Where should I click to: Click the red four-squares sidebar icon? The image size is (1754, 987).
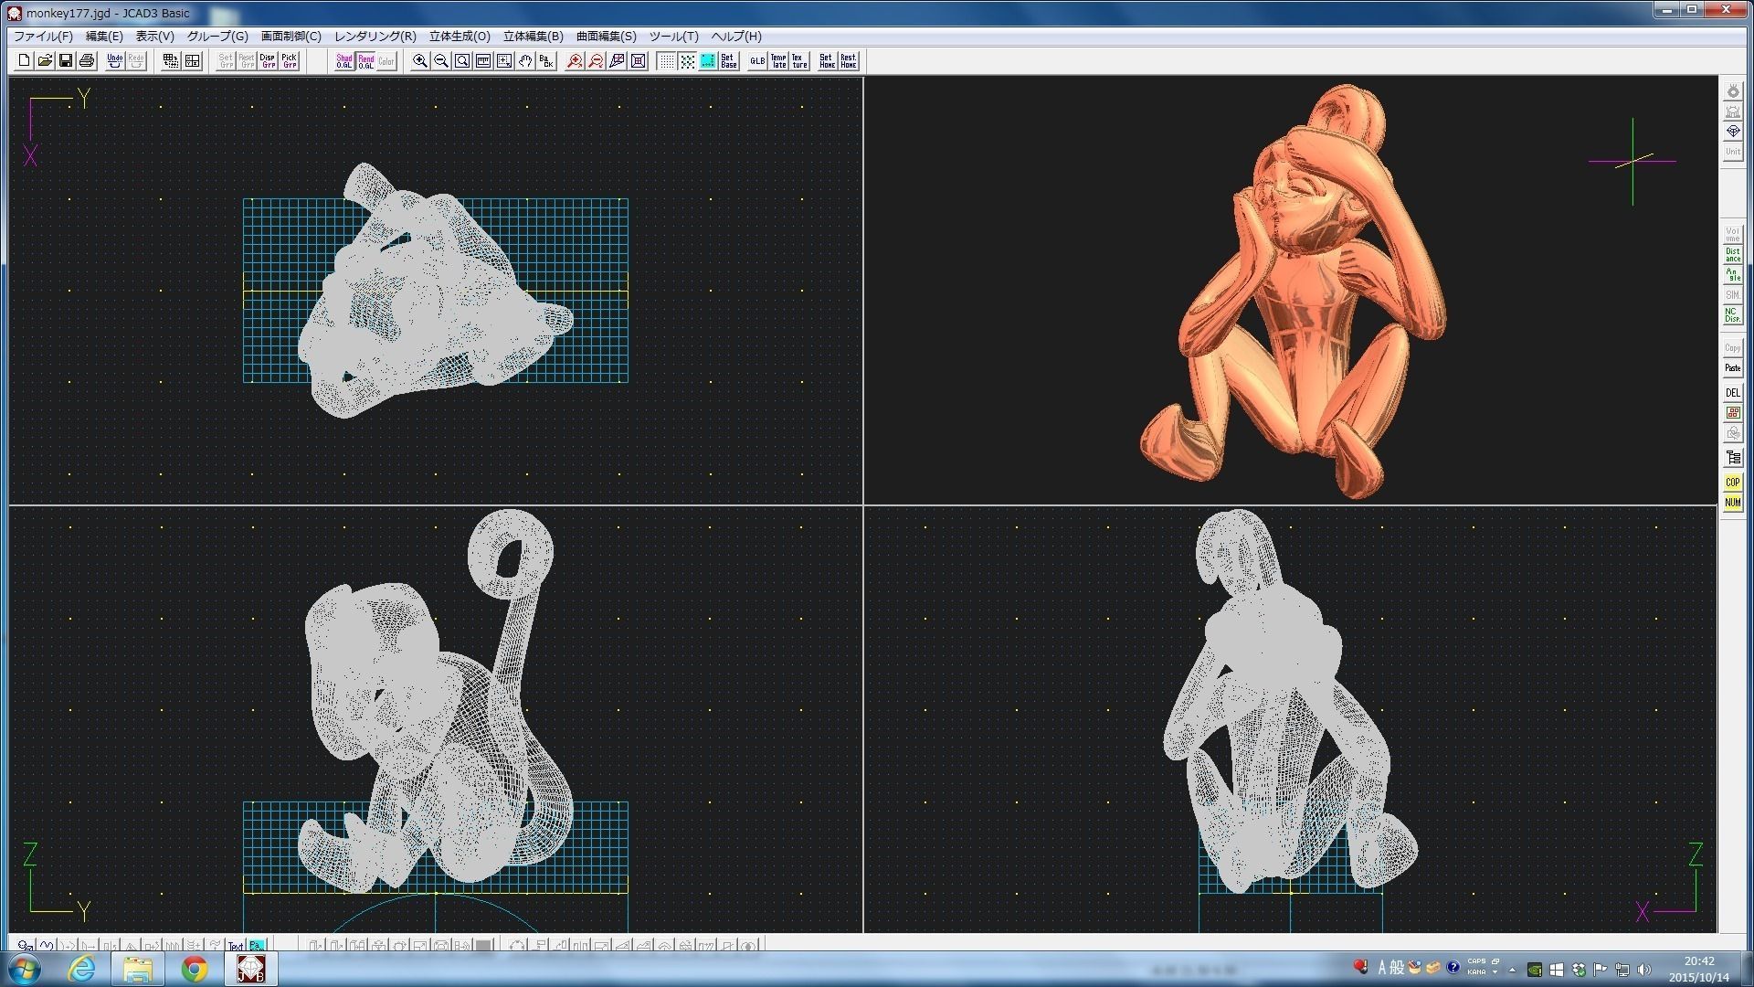pyautogui.click(x=1733, y=413)
